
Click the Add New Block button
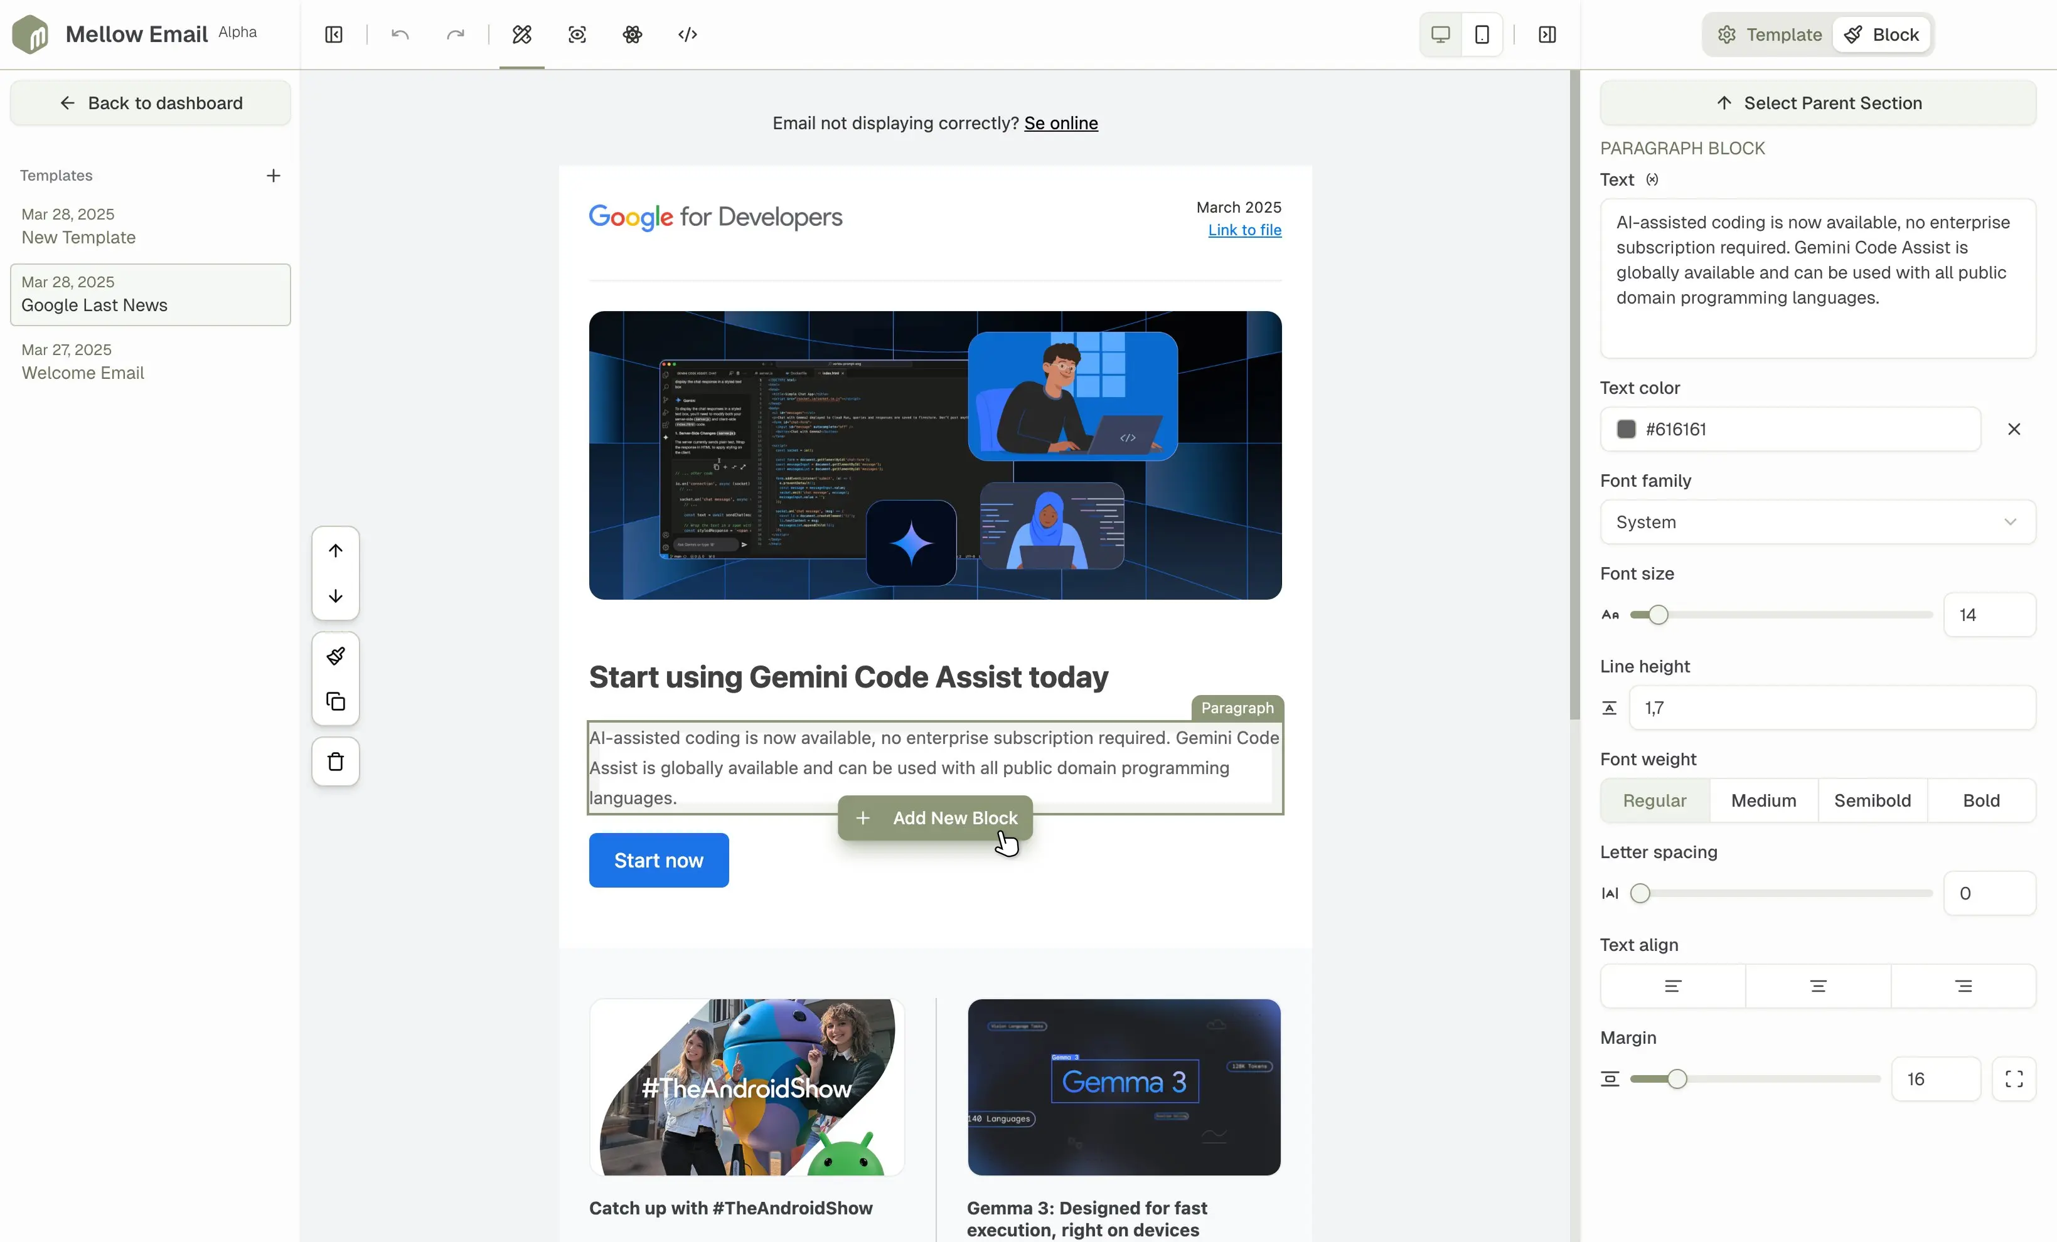(x=934, y=818)
